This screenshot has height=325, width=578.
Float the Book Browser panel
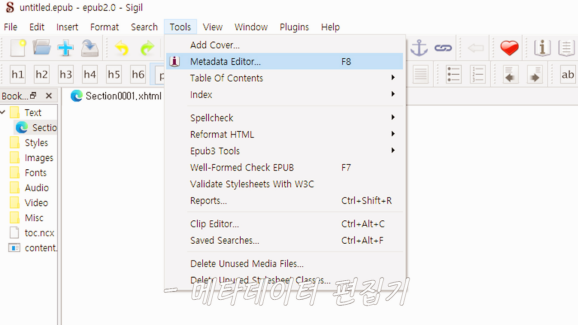click(33, 96)
